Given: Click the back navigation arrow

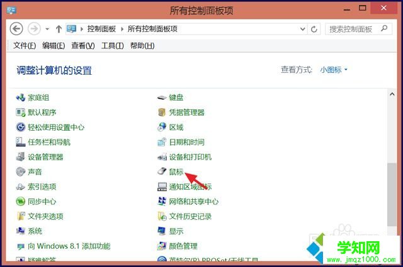Looking at the screenshot, I should [16, 29].
